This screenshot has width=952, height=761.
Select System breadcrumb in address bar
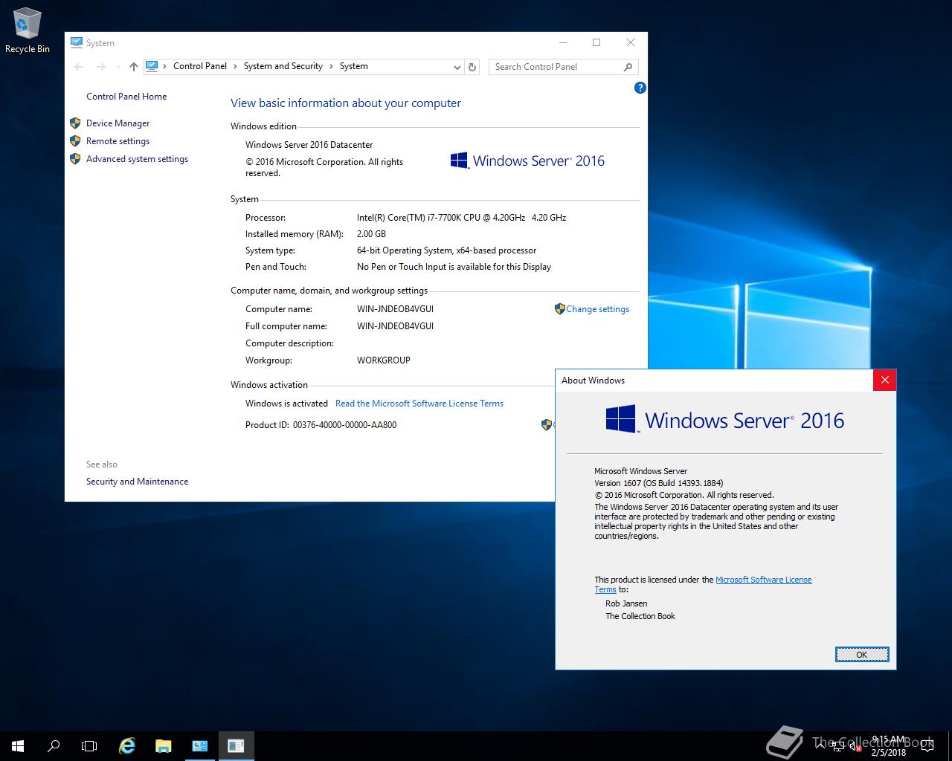point(354,66)
